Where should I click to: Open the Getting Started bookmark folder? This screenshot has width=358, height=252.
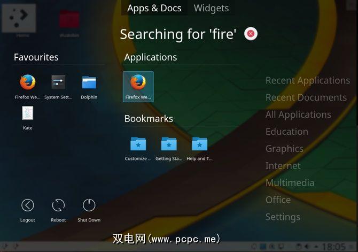169,148
